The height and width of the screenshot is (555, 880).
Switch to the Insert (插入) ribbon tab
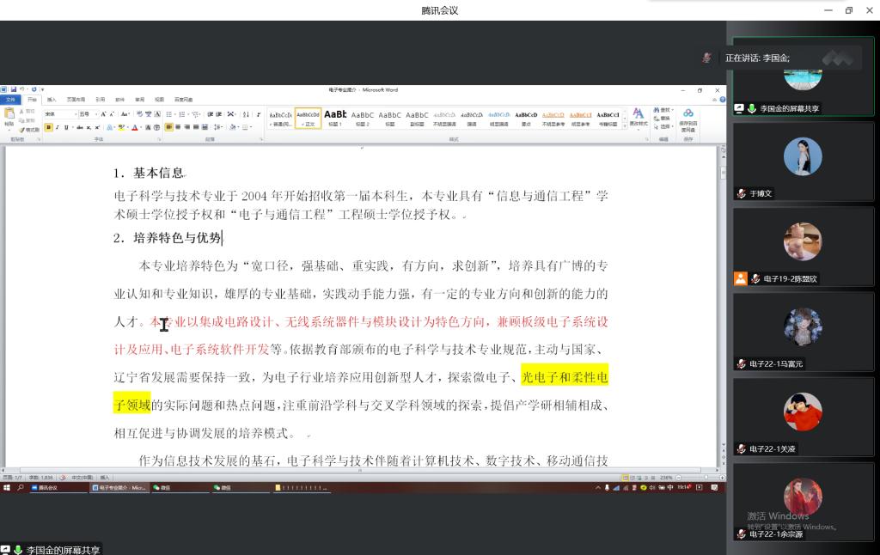coord(52,100)
